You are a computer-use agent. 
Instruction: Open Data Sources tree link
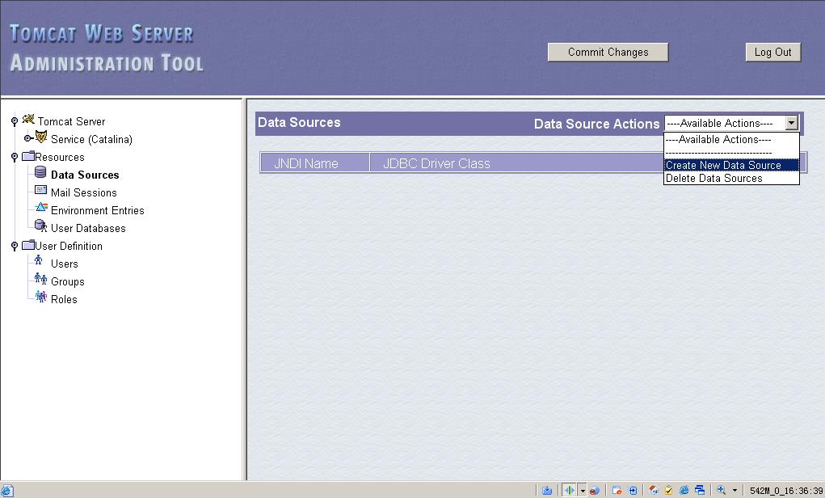[85, 175]
